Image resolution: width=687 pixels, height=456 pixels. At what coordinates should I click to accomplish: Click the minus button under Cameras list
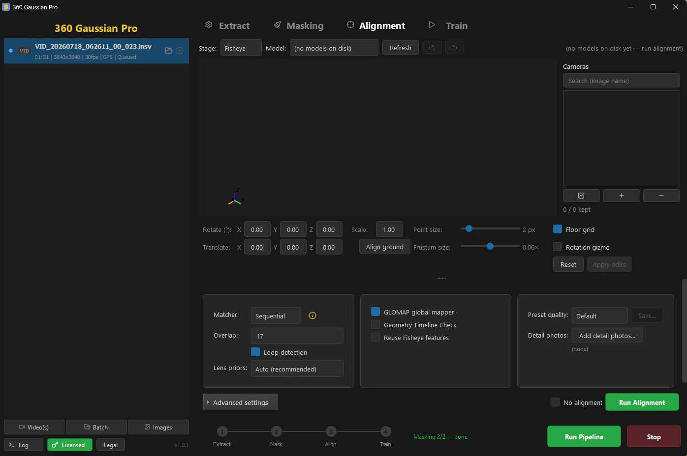point(661,196)
